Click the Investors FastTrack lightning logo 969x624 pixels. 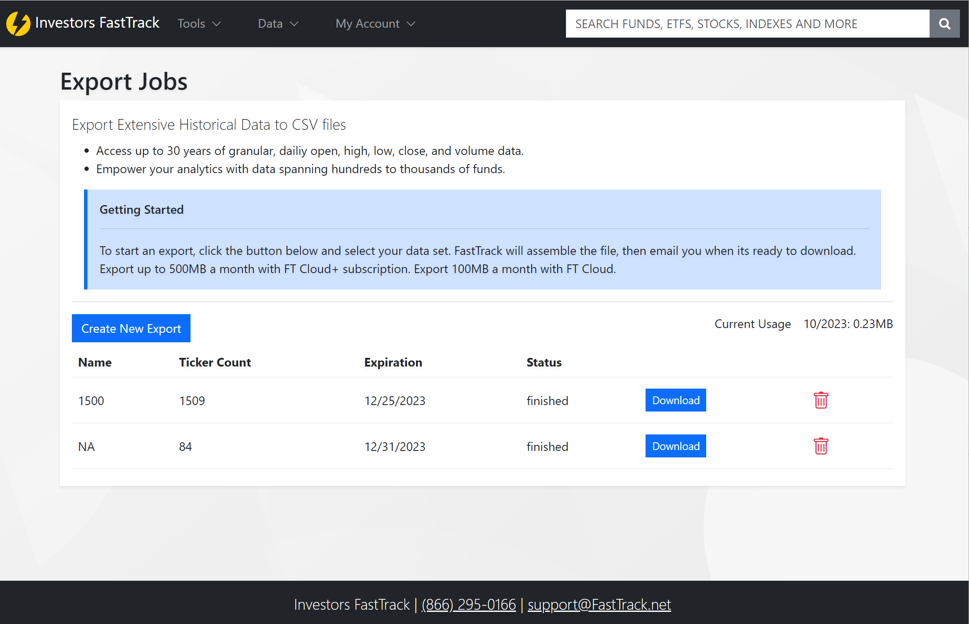point(18,23)
